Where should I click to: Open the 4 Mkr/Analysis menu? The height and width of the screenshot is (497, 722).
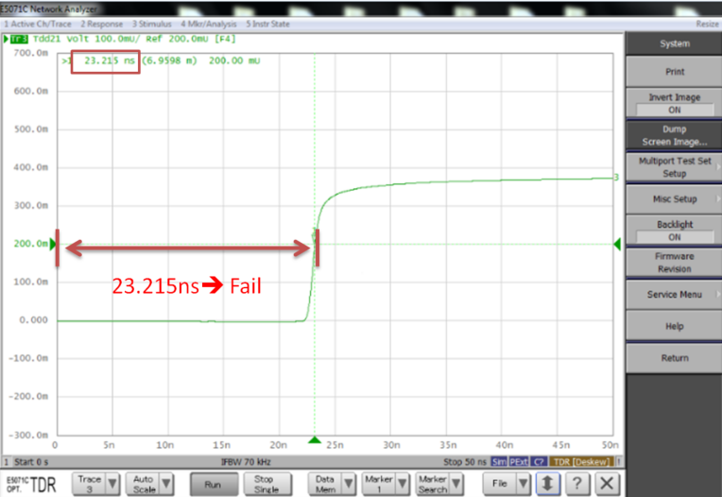click(x=209, y=24)
